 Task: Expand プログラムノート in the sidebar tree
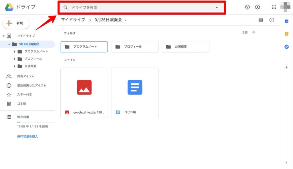pyautogui.click(x=15, y=52)
